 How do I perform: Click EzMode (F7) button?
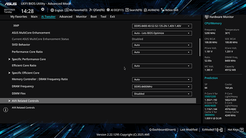click(x=212, y=130)
